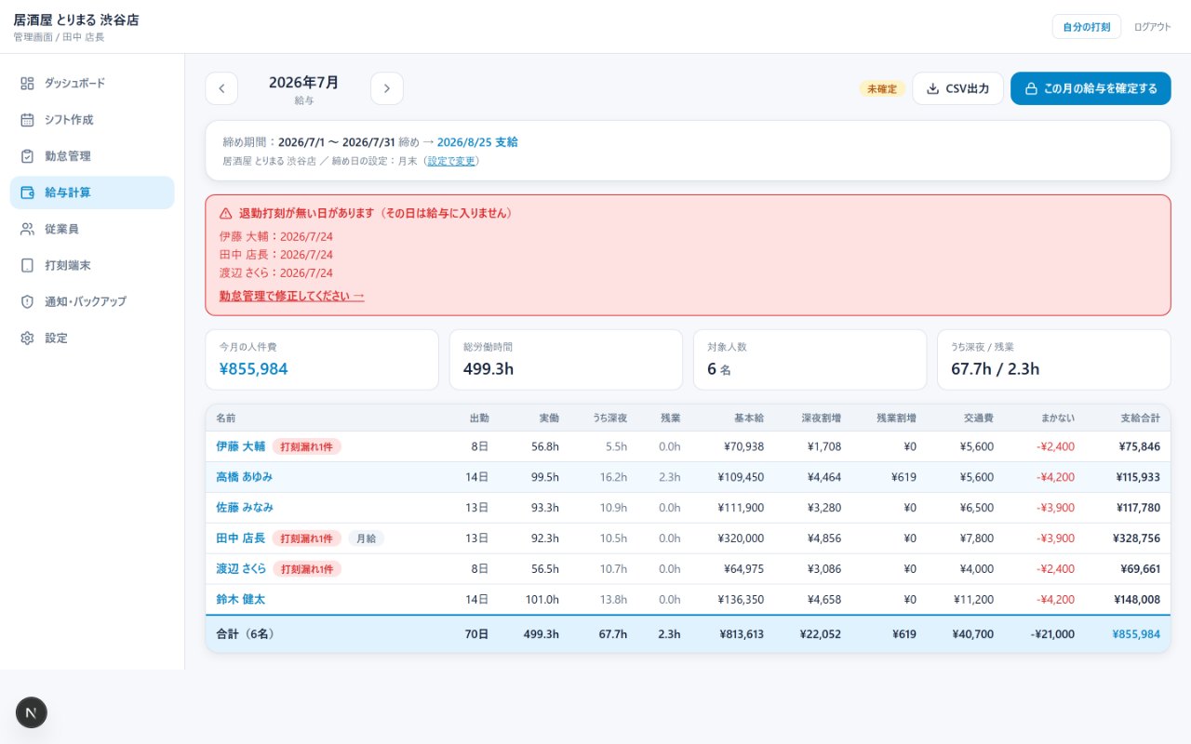This screenshot has height=744, width=1191.
Task: Click 勤怠管理で修正してください link
Action: pyautogui.click(x=291, y=296)
